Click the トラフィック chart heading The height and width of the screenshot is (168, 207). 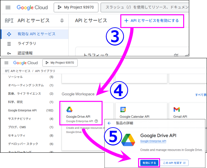[96, 54]
